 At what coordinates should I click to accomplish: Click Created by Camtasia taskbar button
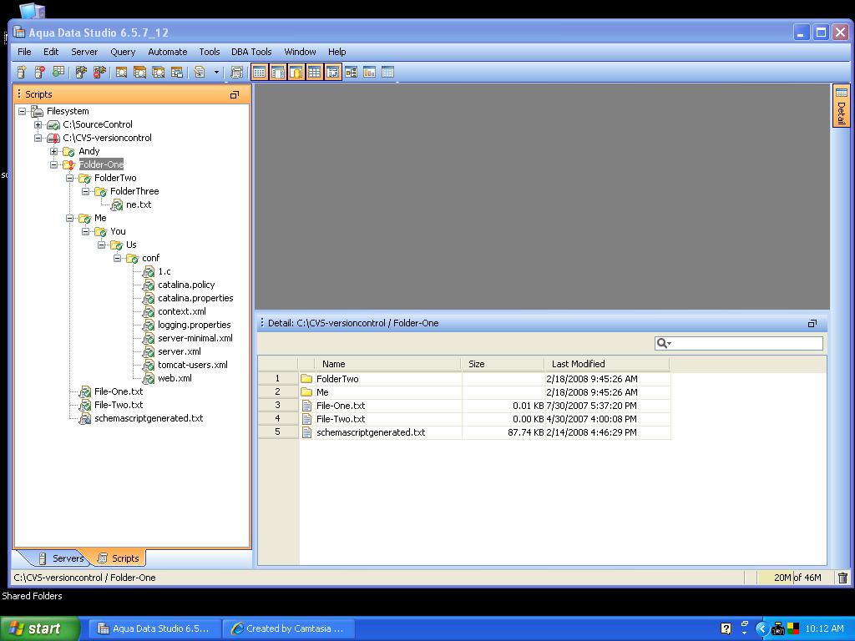(x=289, y=628)
